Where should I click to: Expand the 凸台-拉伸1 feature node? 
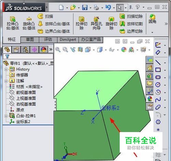(6, 116)
